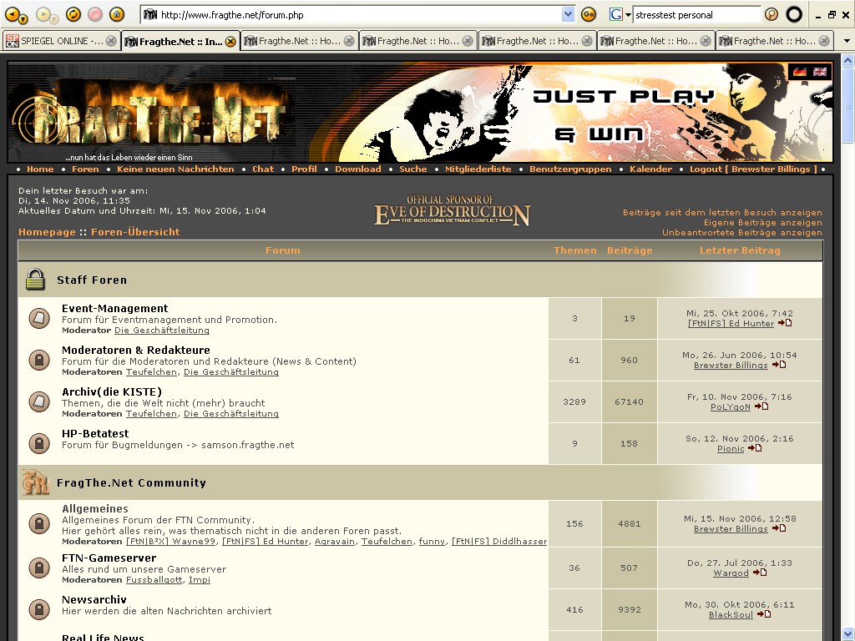Reload the current page
The width and height of the screenshot is (855, 641).
(x=73, y=14)
